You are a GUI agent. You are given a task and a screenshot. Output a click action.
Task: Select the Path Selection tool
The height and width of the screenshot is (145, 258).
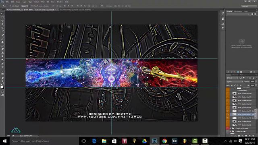2,70
